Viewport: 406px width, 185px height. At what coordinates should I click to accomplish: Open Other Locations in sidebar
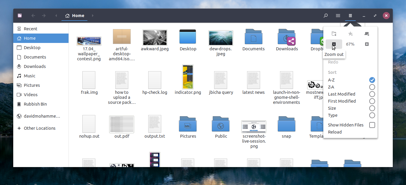[39, 128]
